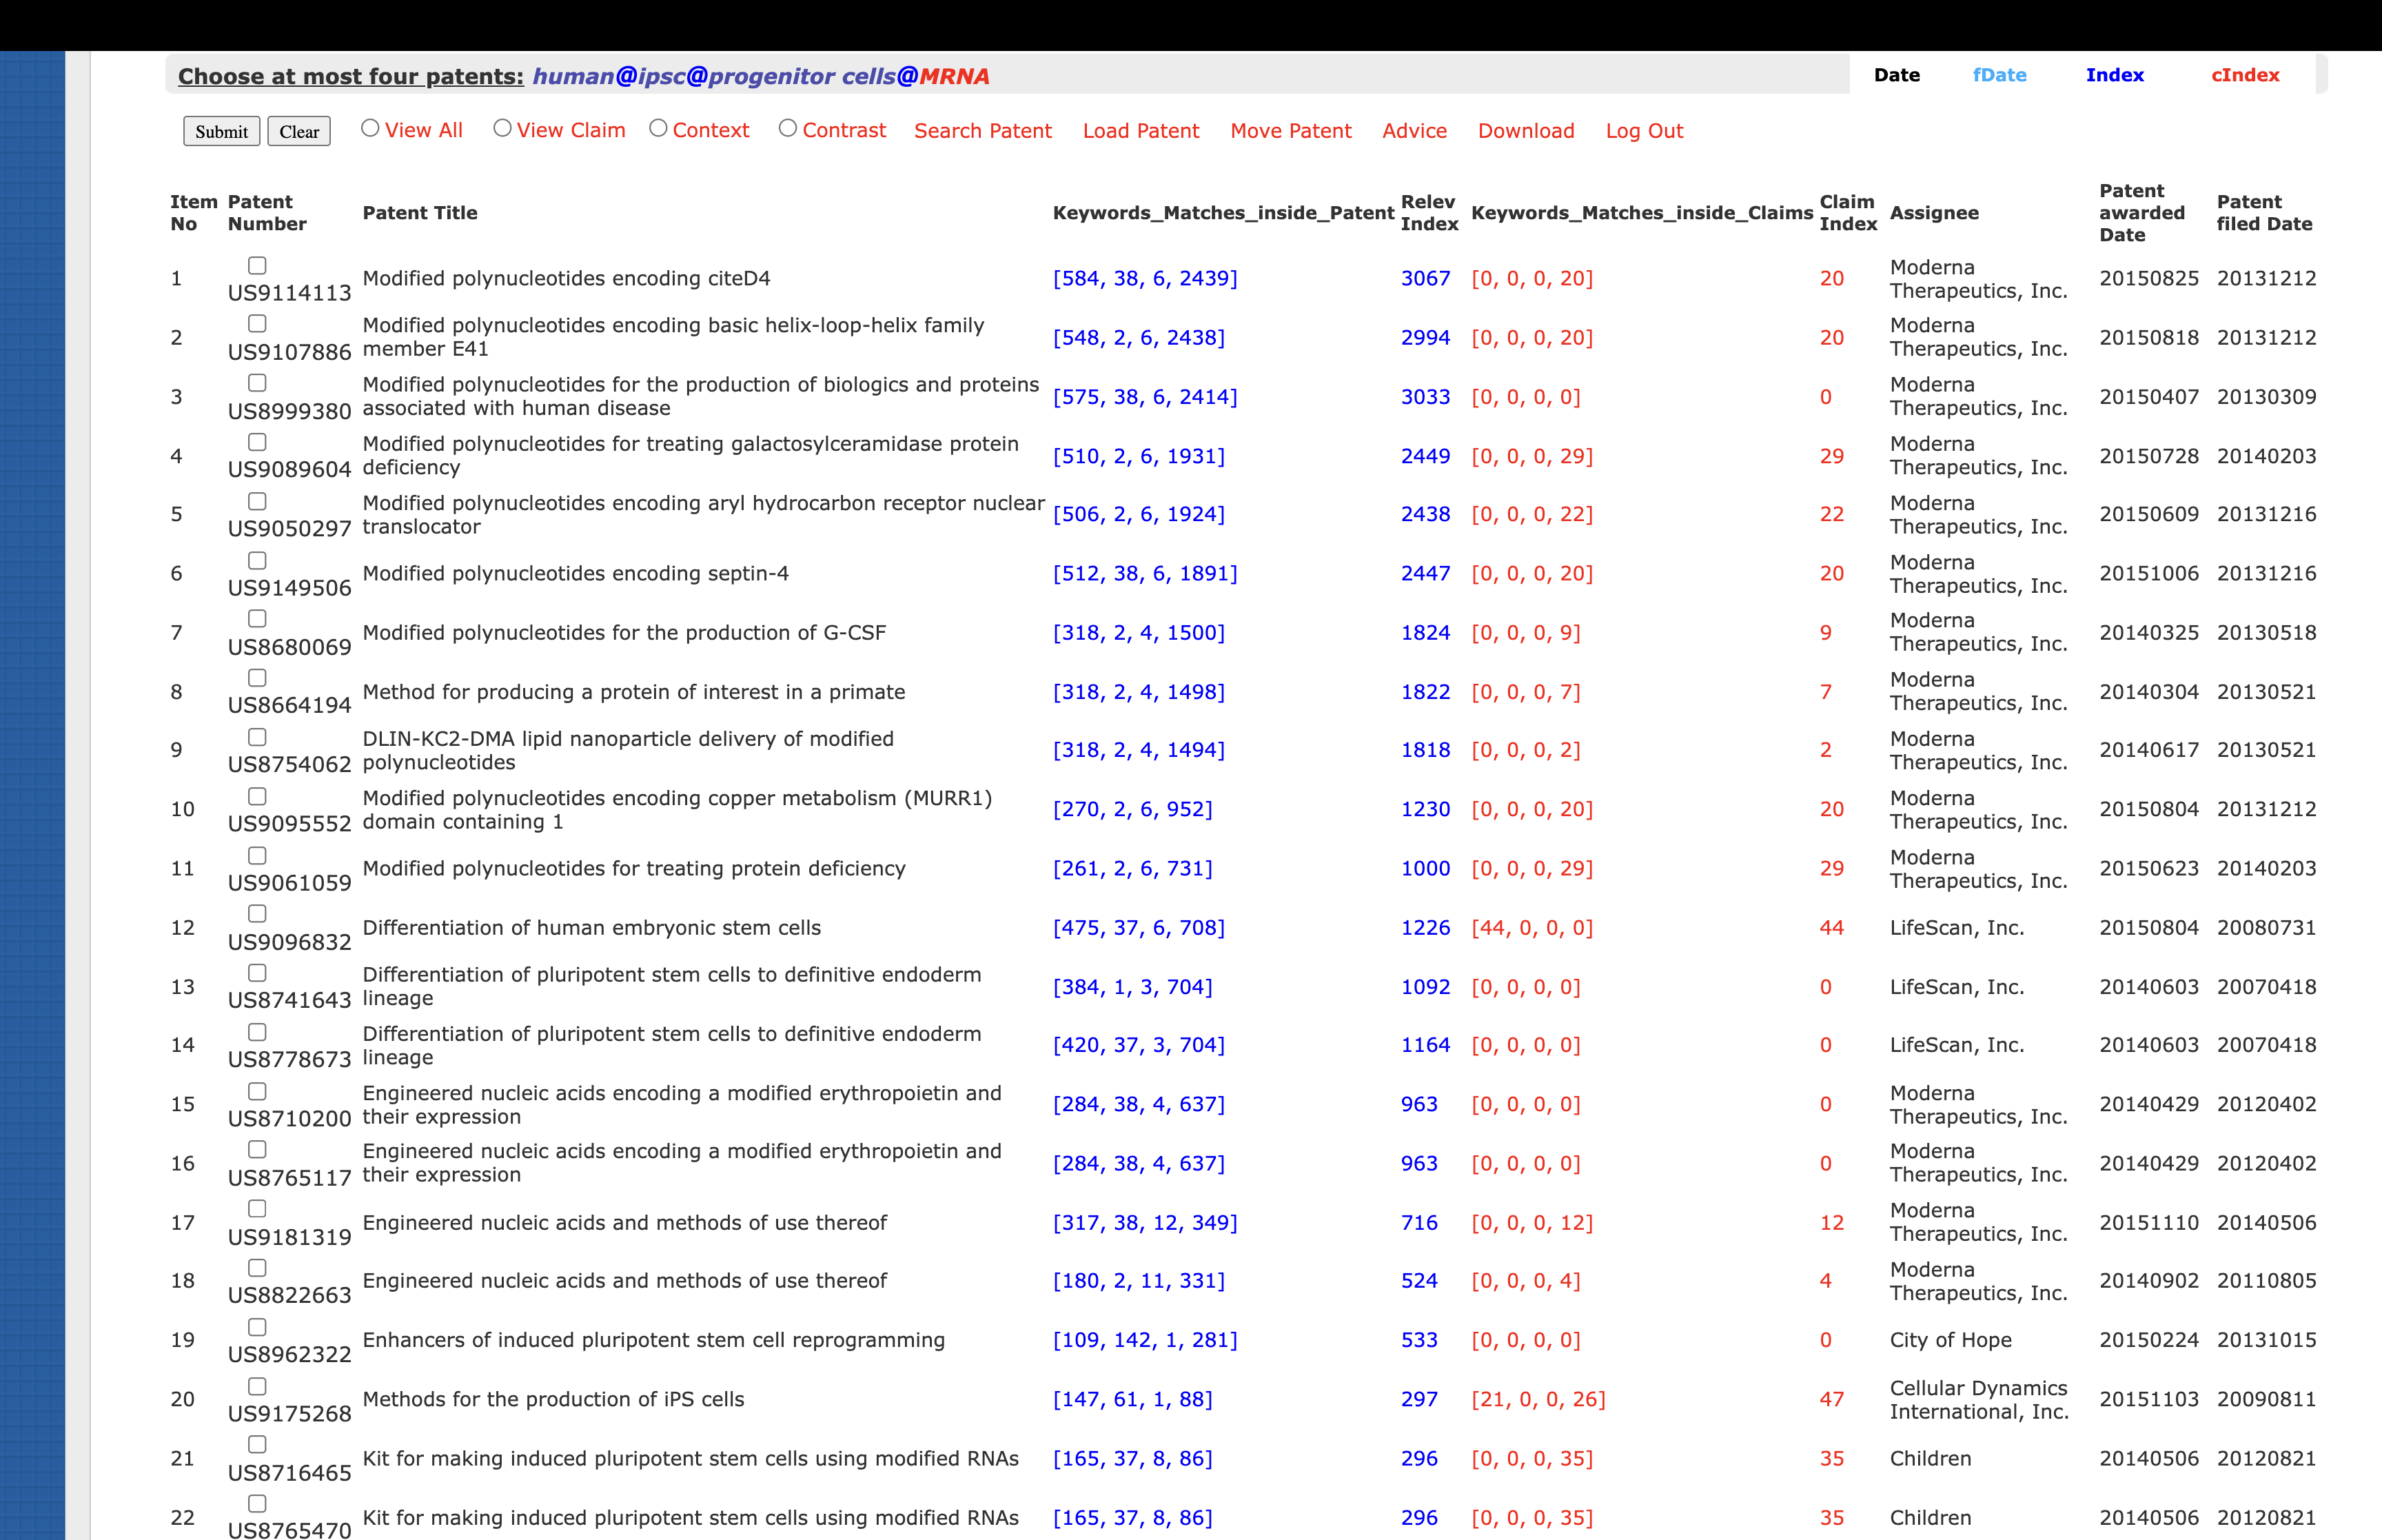Check the box for patent US9061059

point(257,855)
